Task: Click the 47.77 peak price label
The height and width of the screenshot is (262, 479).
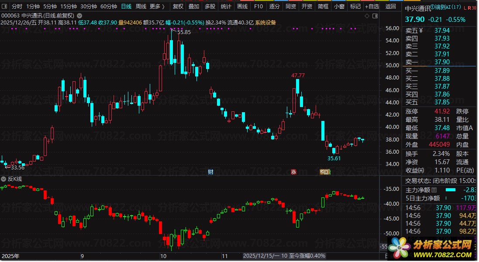Action: (x=298, y=76)
